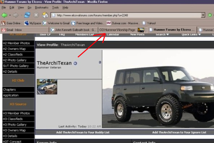Add TheArchiTexan to Your Buddy List
The image size is (214, 143).
point(83,133)
